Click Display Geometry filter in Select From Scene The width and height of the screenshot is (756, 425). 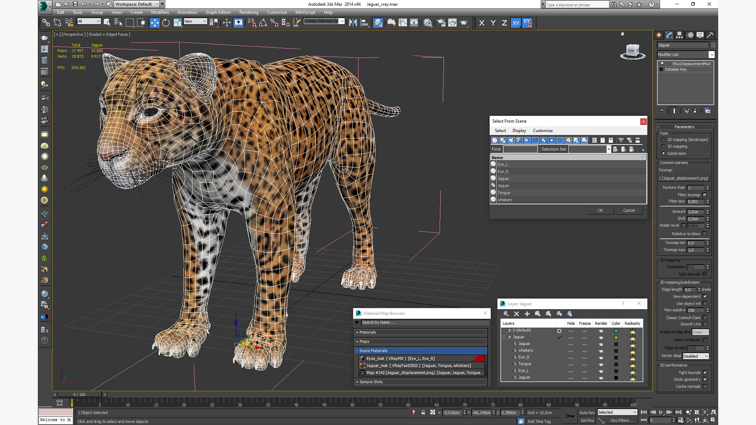point(495,140)
